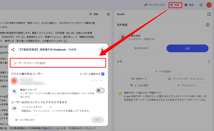The image size is (214, 131).
Task: Create a タイムライン timeline
Action: tap(186, 85)
